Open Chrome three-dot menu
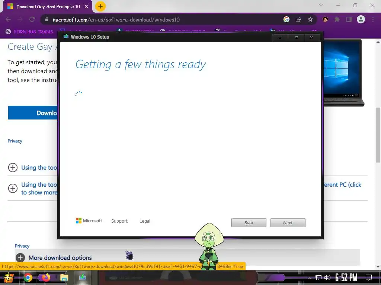The image size is (381, 285). tap(373, 19)
